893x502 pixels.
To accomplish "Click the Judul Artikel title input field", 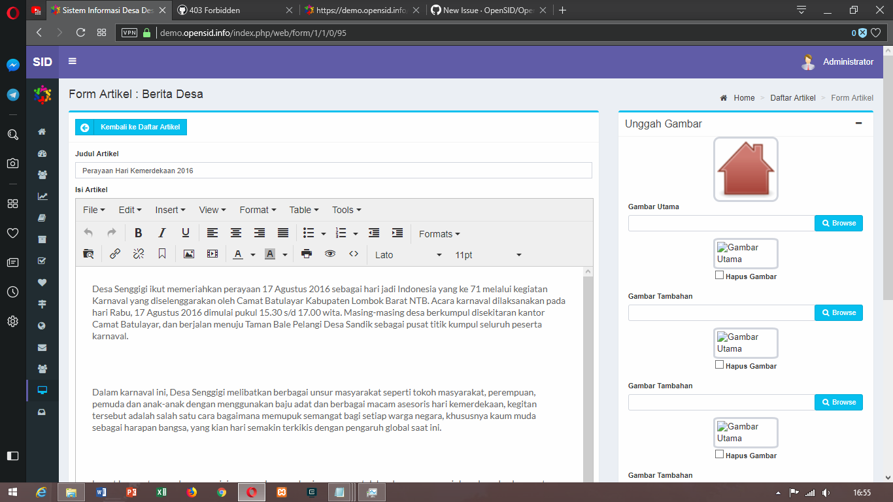I will pyautogui.click(x=333, y=171).
